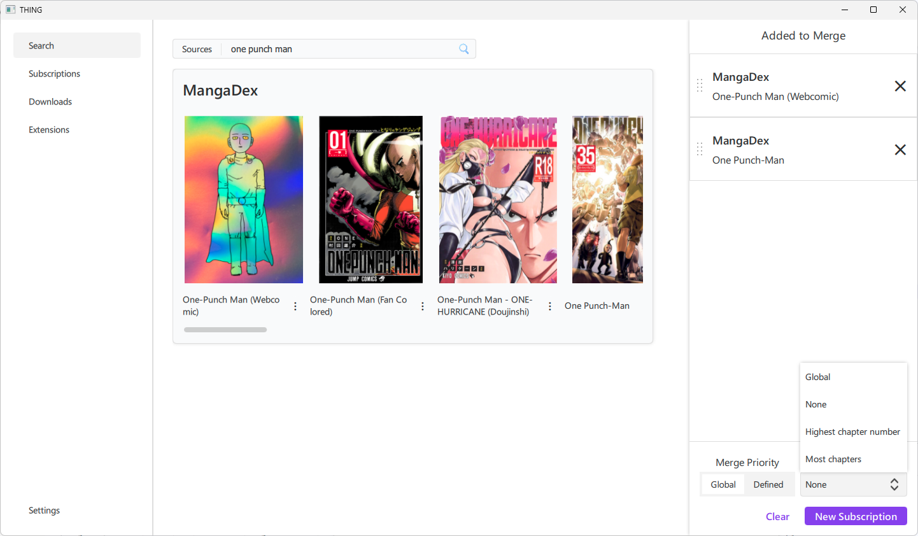Click the search magnifier icon

(464, 49)
